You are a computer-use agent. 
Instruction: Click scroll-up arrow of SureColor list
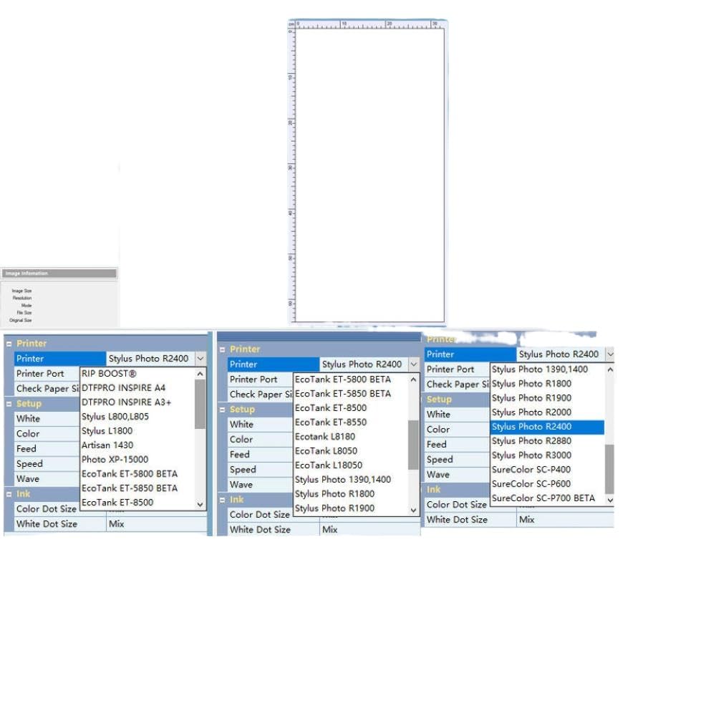click(609, 369)
